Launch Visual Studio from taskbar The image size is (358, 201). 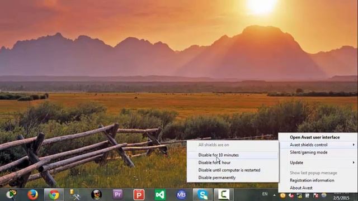click(x=160, y=195)
